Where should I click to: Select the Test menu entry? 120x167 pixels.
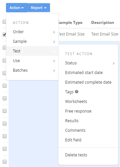tap(32, 51)
